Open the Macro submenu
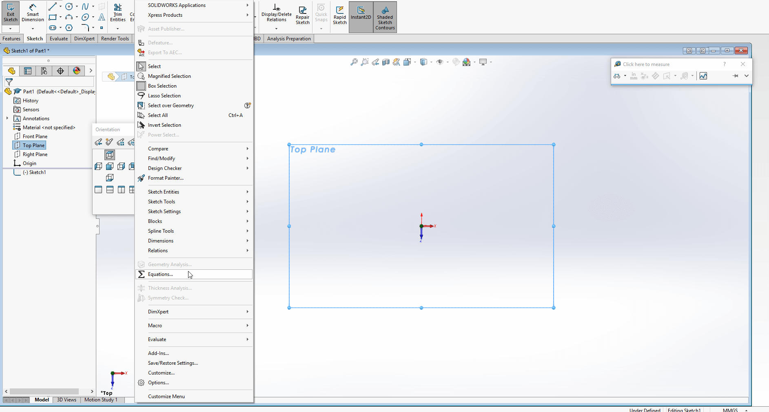This screenshot has width=769, height=412. (194, 326)
